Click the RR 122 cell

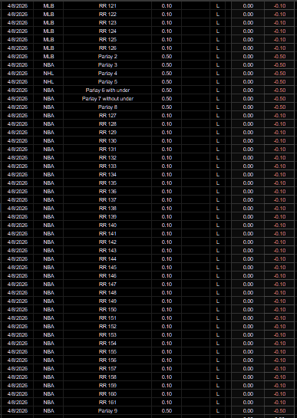[107, 15]
